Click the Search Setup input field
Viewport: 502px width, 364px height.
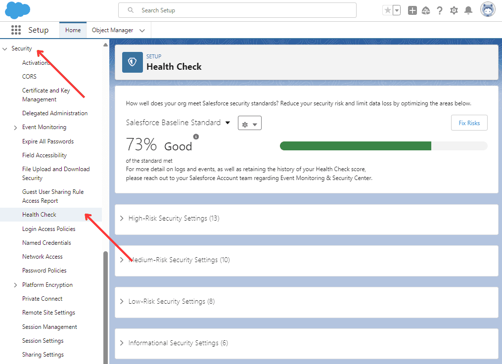[237, 10]
